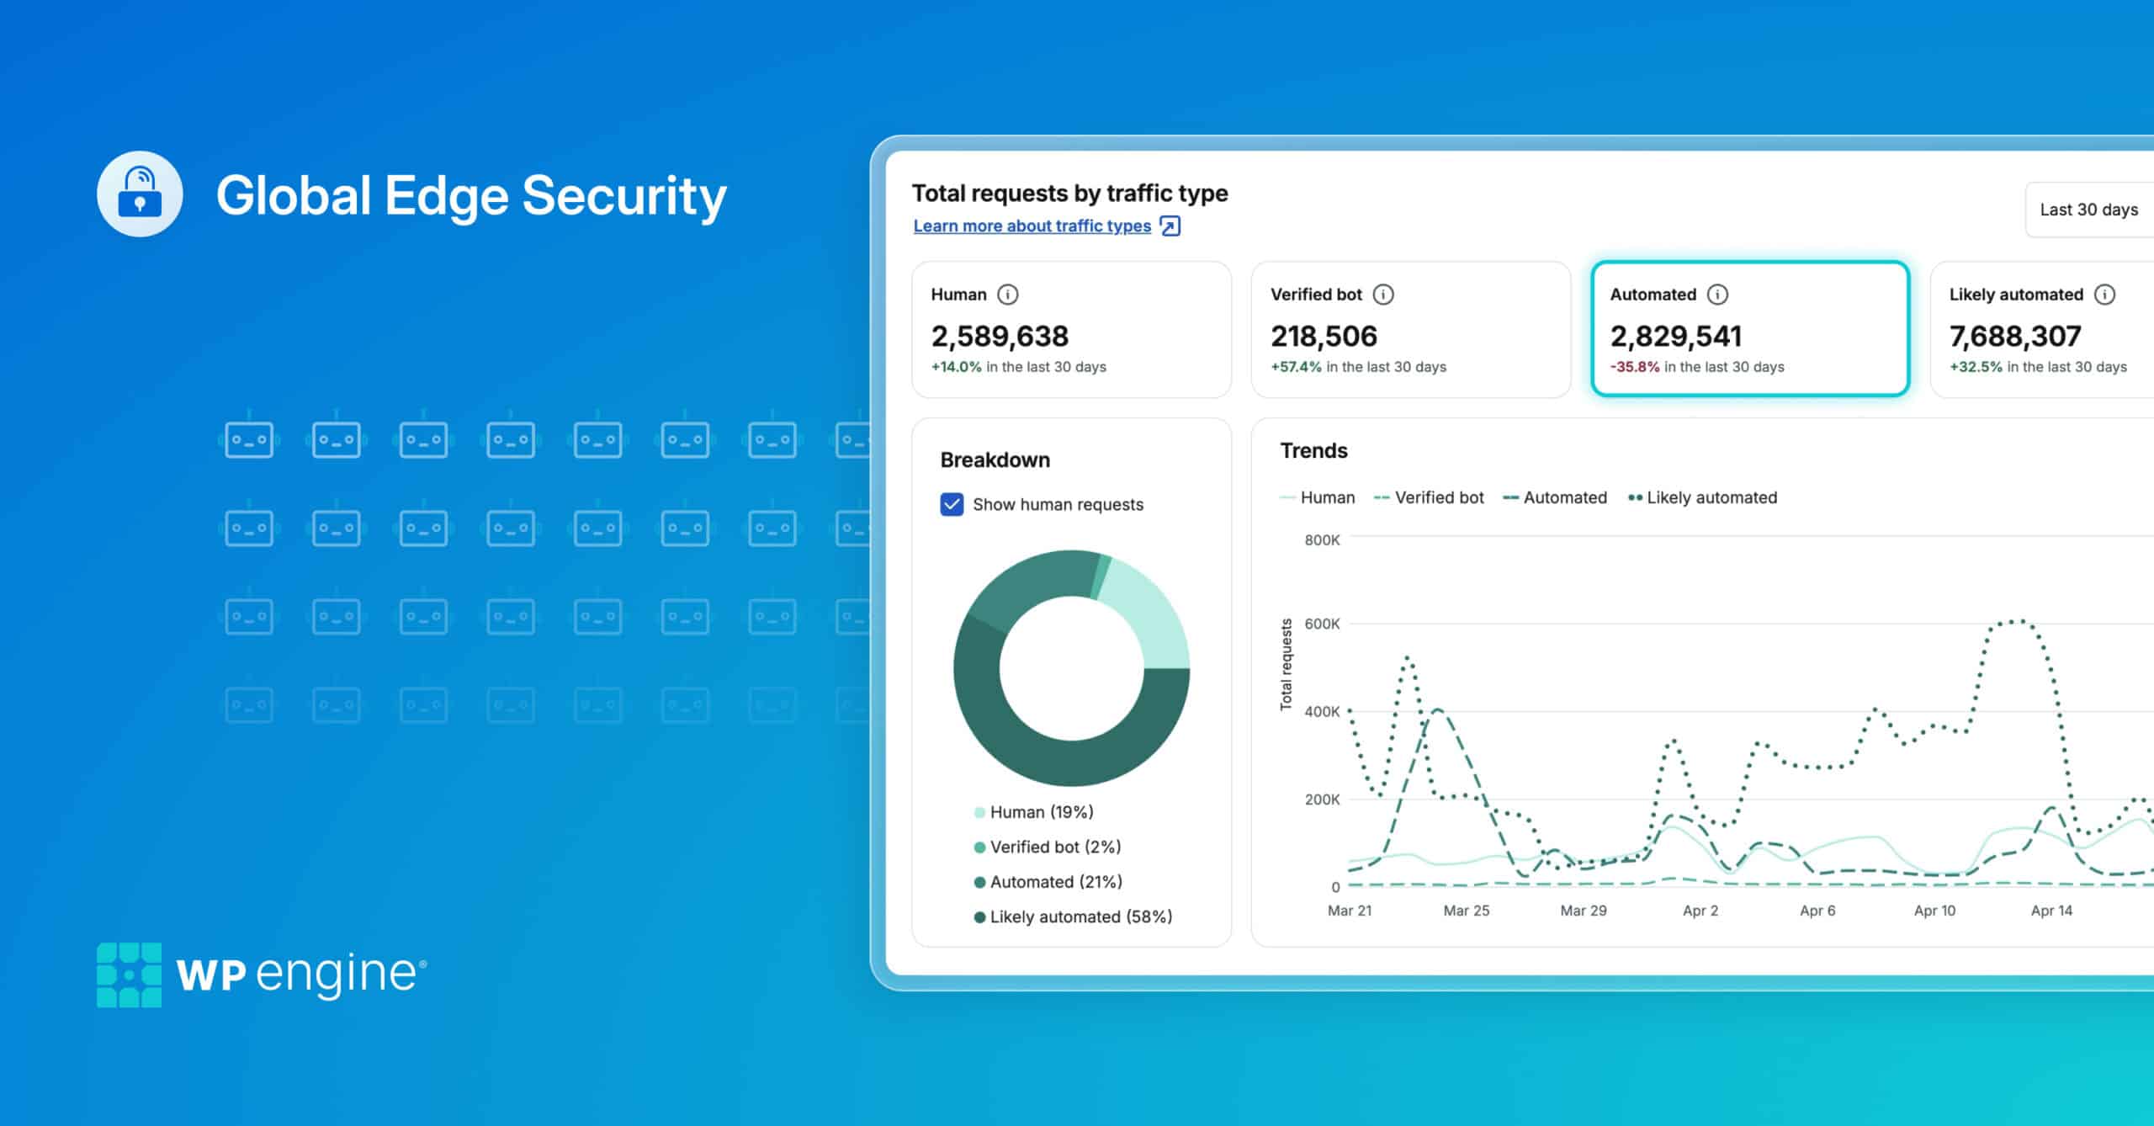This screenshot has height=1126, width=2154.
Task: Toggle Automated series in Trends legend
Action: tap(1555, 497)
